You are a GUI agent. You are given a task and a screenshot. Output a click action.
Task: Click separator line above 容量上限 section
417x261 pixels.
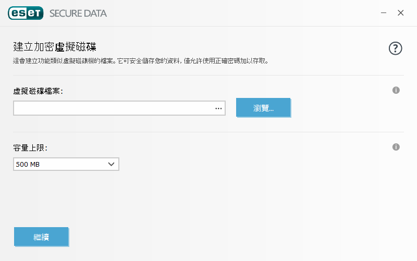point(208,132)
